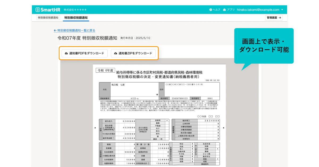The image size is (319, 167).
Task: Open the account dropdown beside the email address
Action: [282, 9]
